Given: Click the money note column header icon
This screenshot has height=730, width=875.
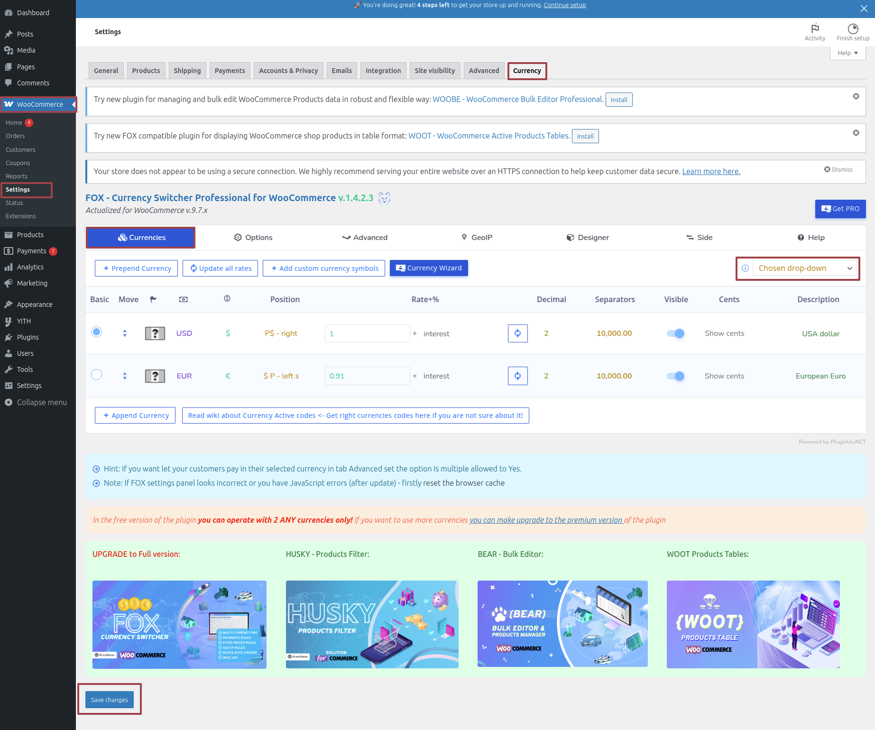Looking at the screenshot, I should [x=183, y=299].
